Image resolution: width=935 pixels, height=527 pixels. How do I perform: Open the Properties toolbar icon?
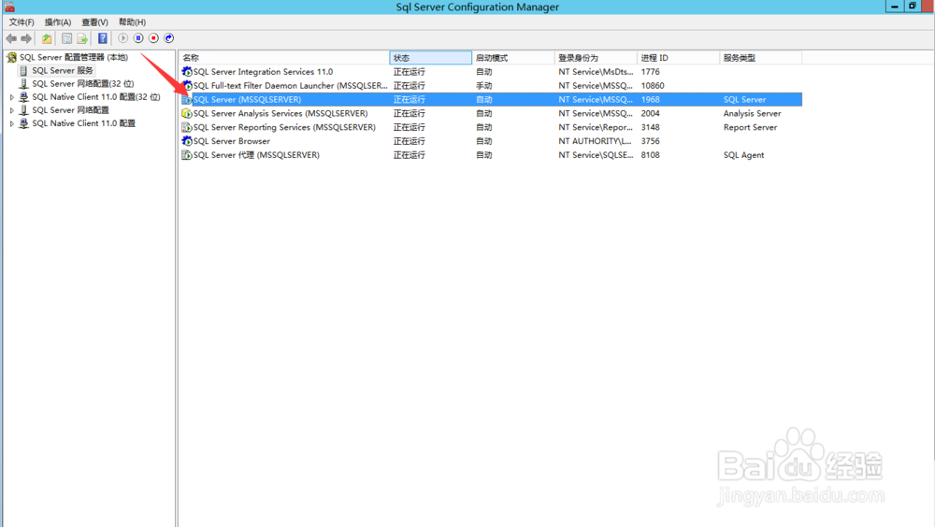[66, 38]
